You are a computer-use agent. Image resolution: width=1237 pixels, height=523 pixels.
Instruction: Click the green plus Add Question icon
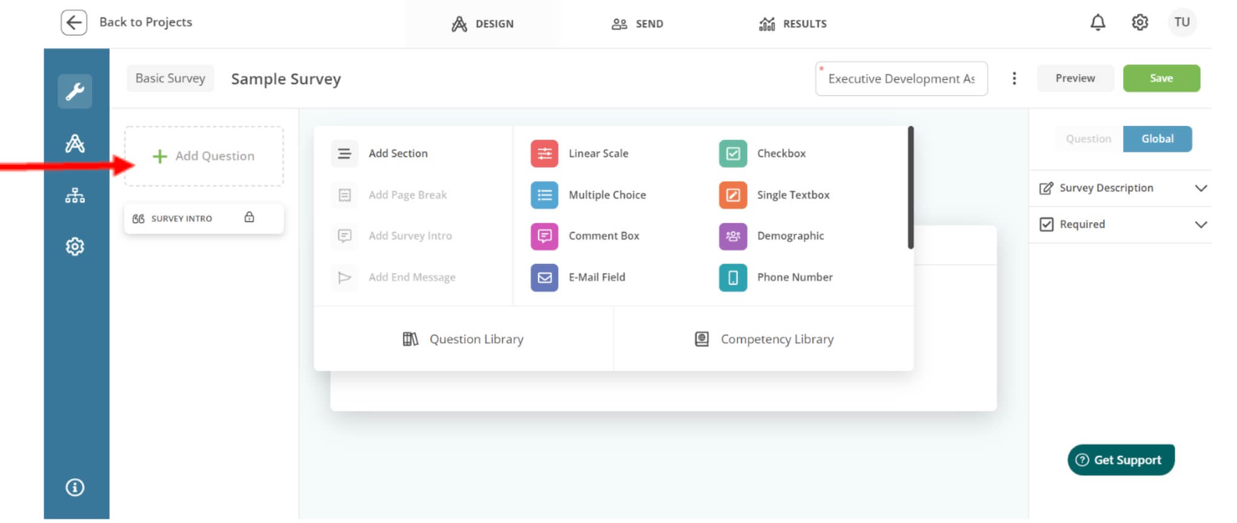[x=159, y=157]
